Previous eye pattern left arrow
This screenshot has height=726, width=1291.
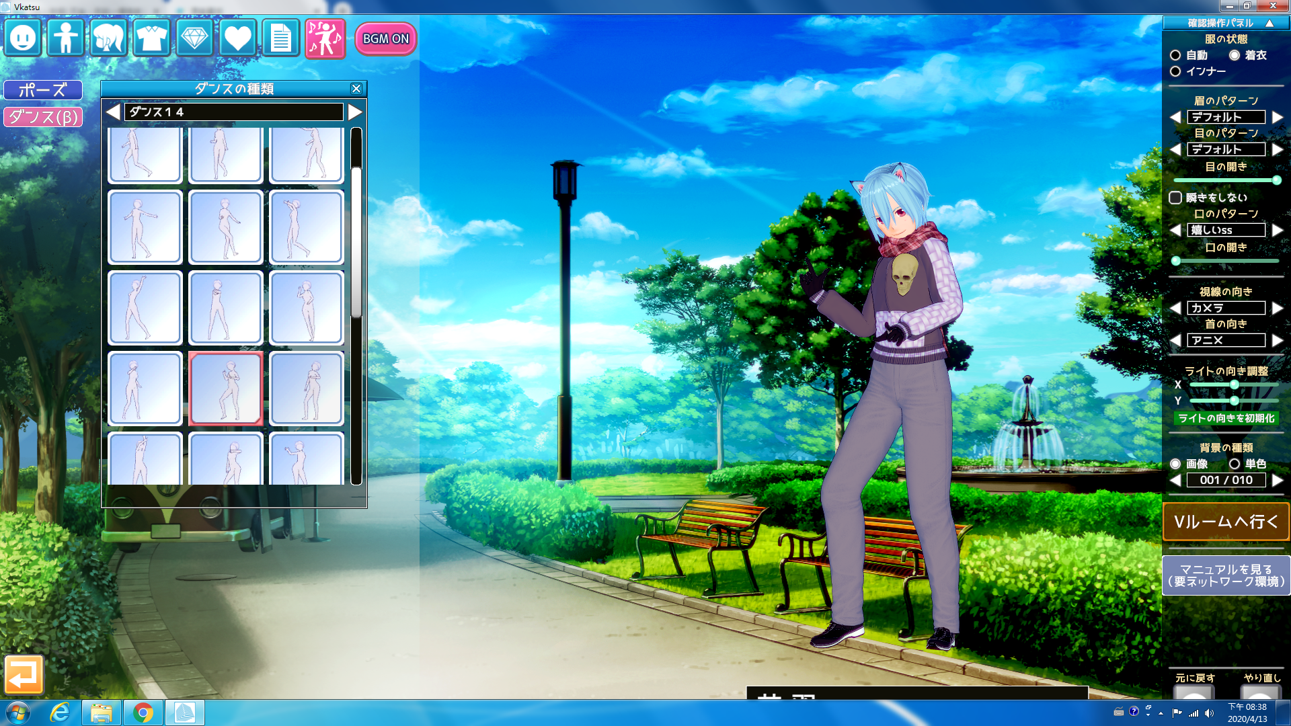tap(1175, 149)
